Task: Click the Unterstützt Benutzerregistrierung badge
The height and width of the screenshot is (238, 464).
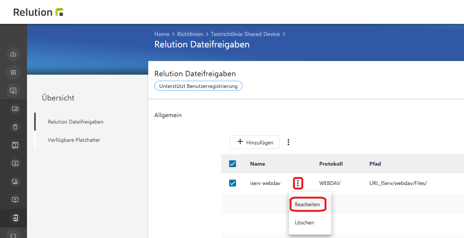Action: tap(198, 86)
